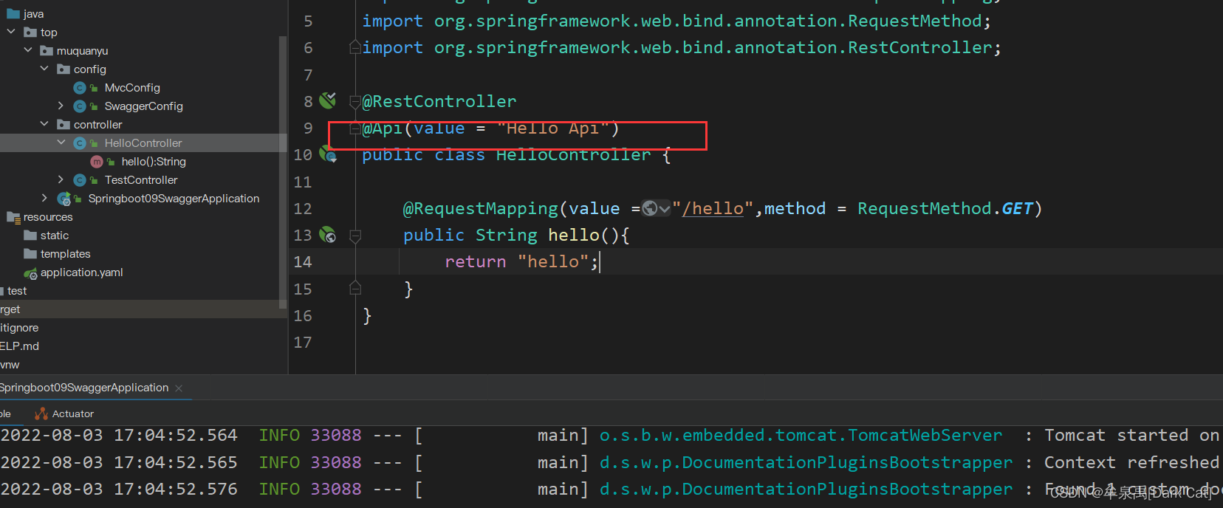Image resolution: width=1223 pixels, height=508 pixels.
Task: Click the application.yaml Spring config icon
Action: click(x=30, y=273)
